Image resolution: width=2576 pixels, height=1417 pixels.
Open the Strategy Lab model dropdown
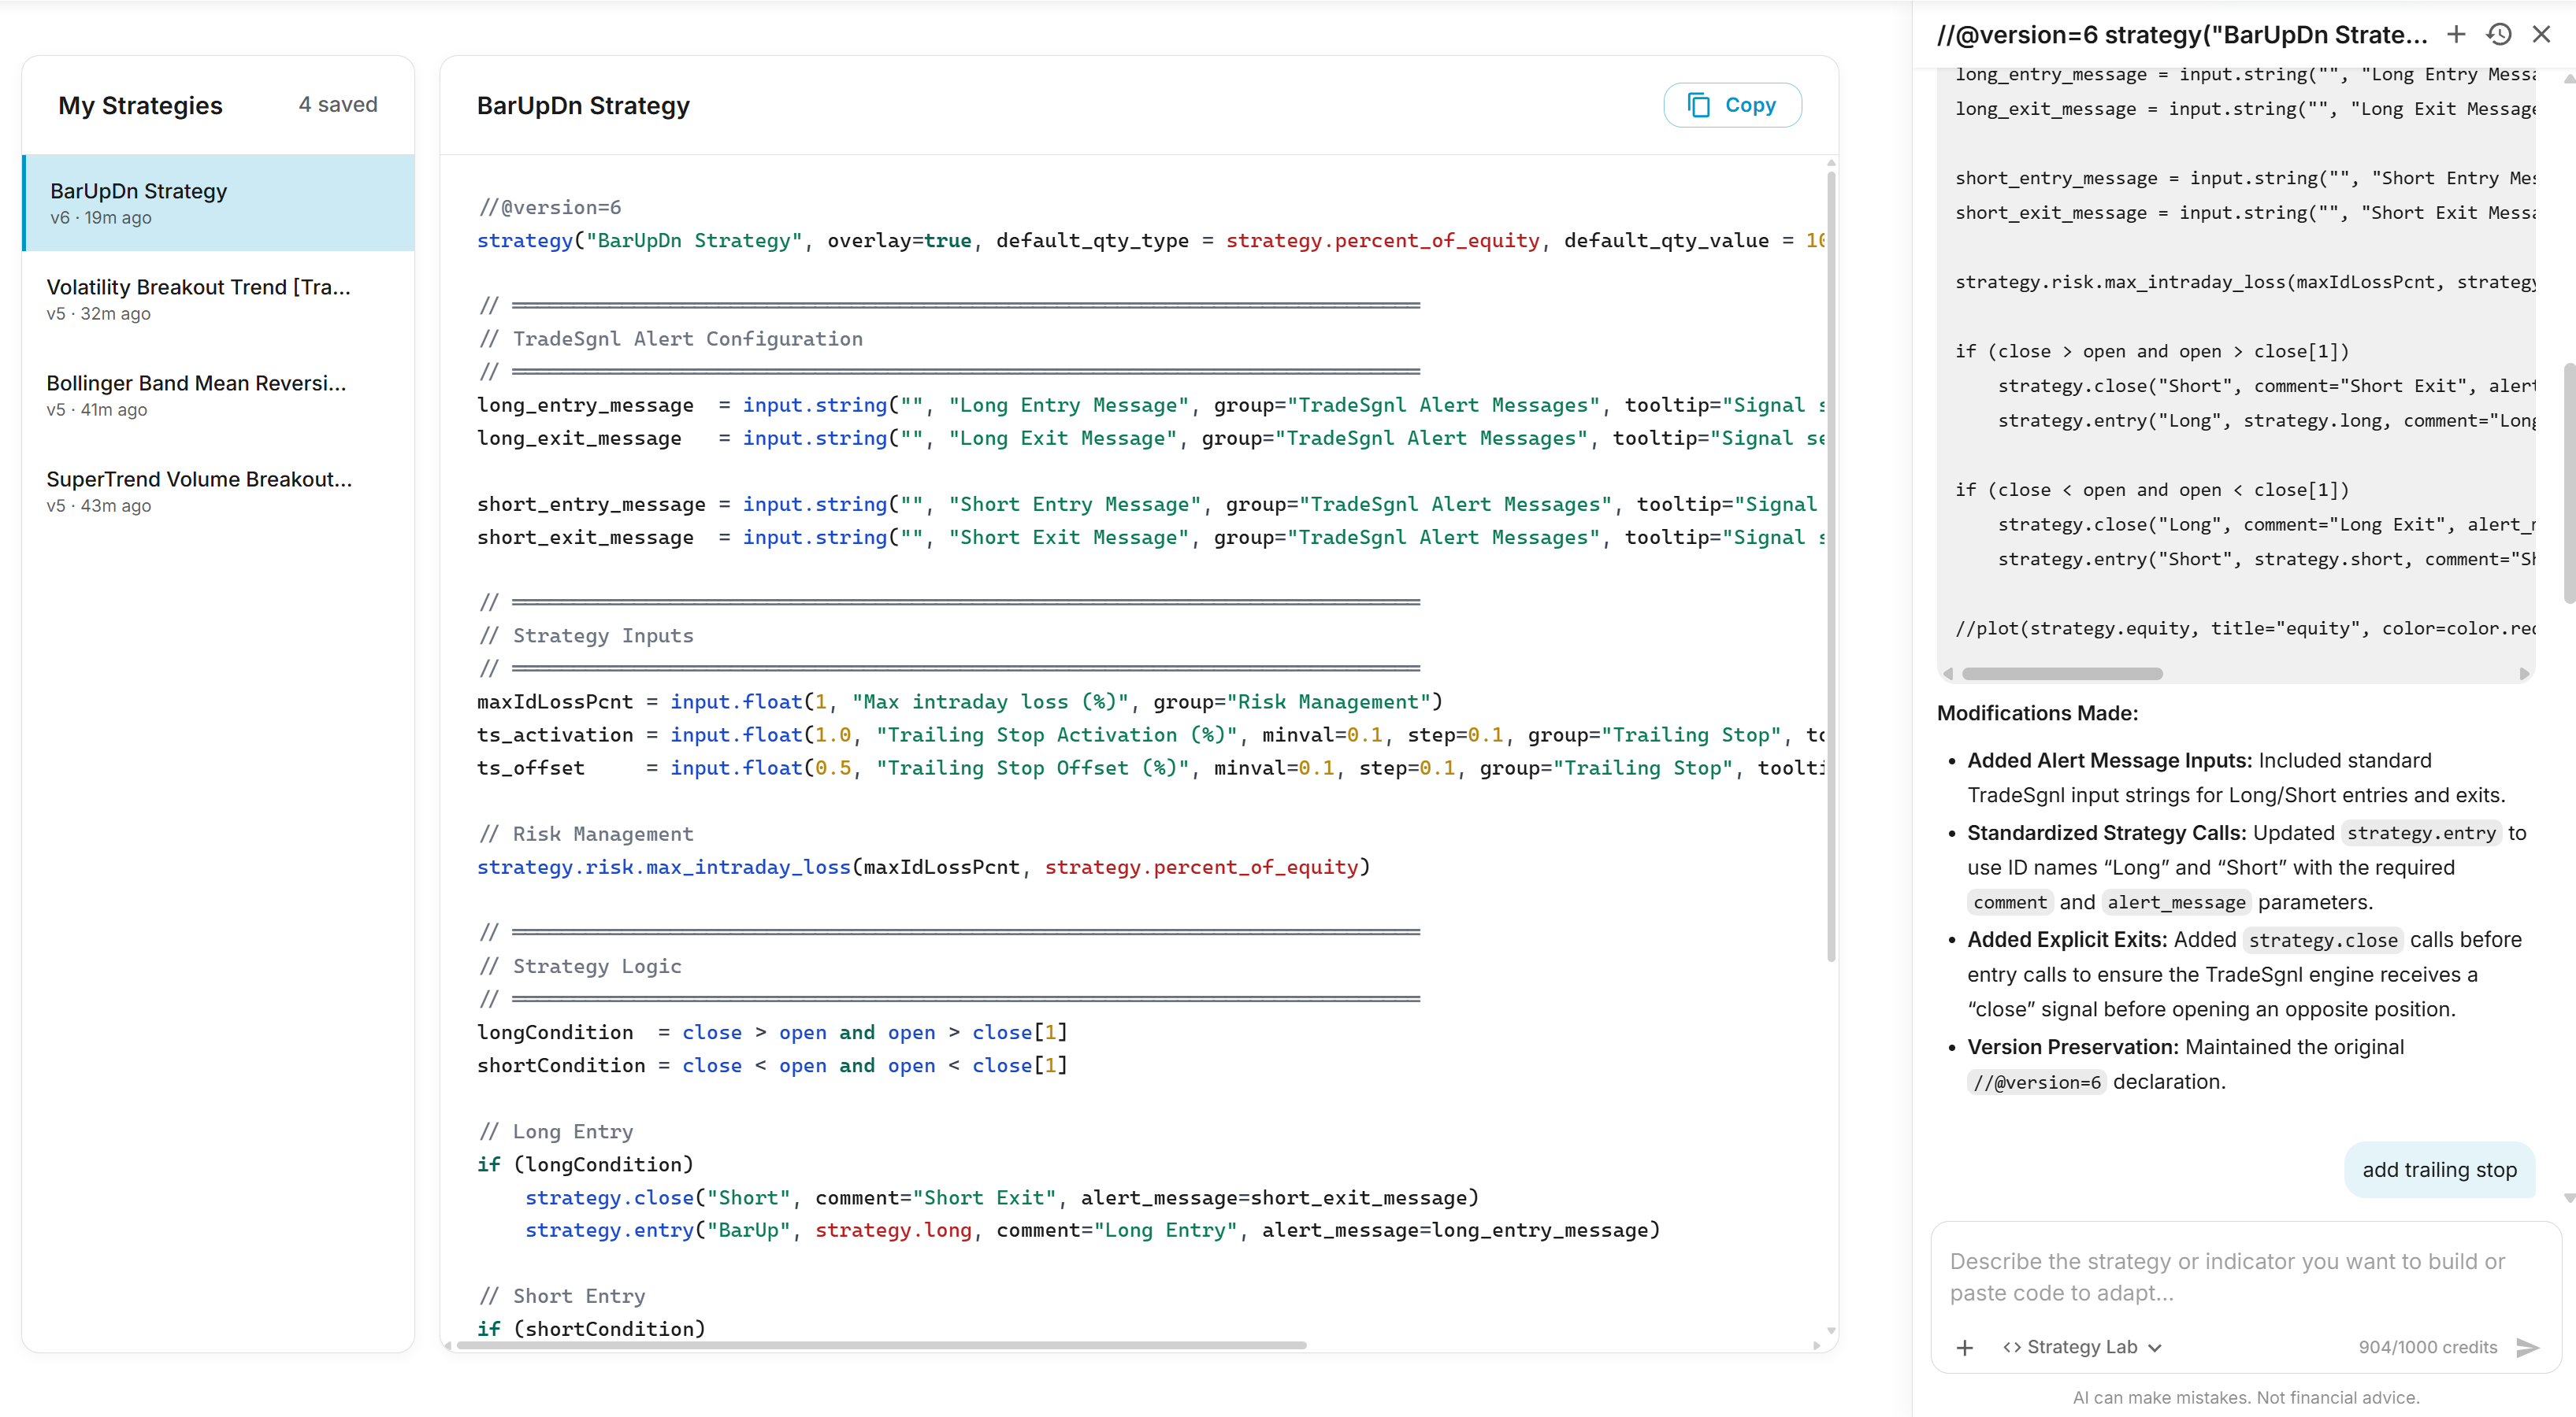point(2155,1347)
